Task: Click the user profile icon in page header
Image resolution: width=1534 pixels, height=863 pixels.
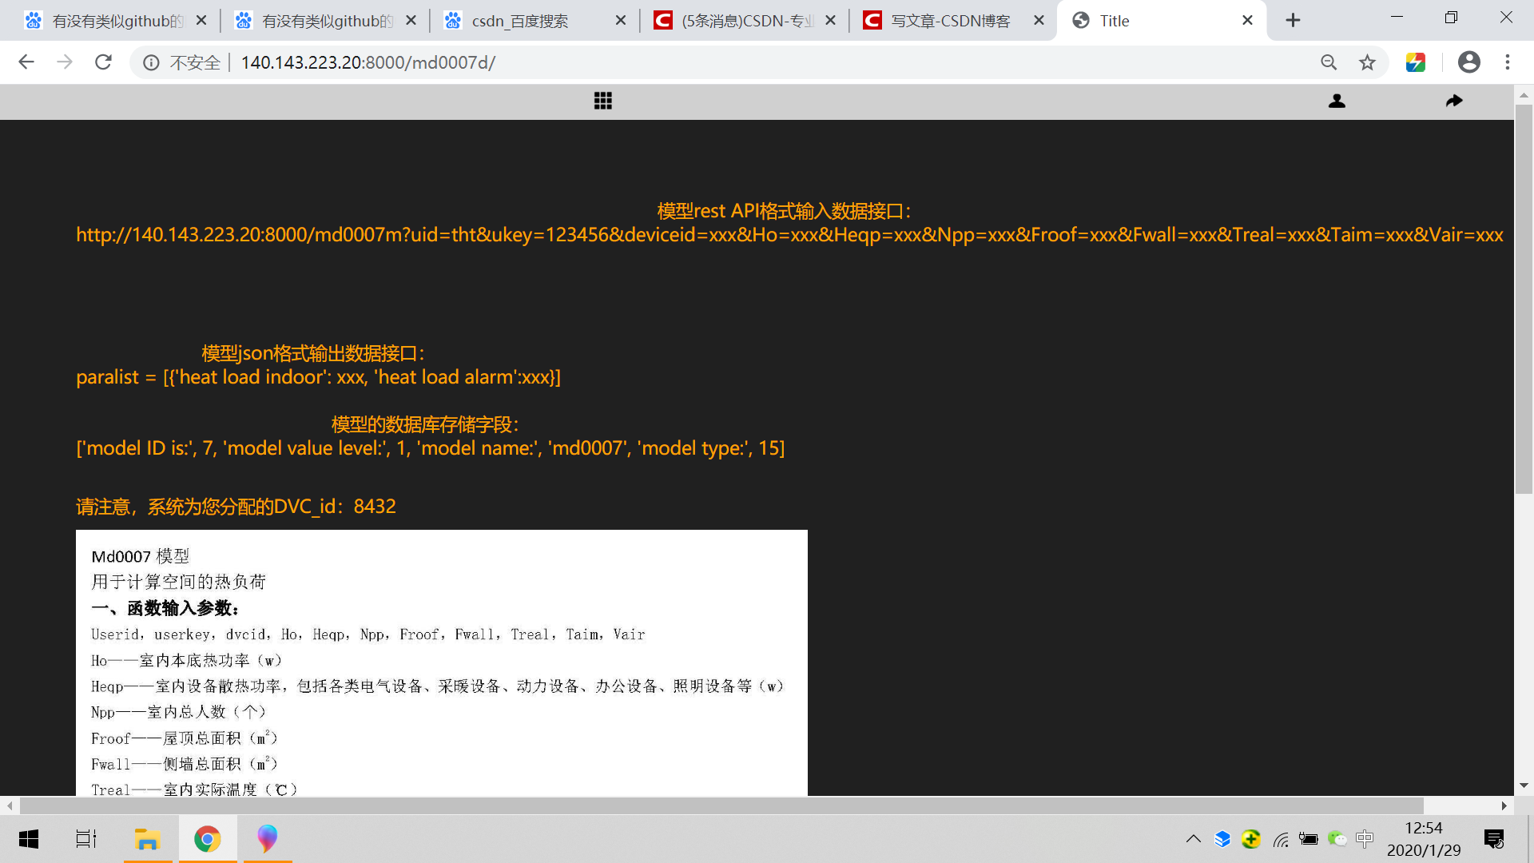Action: tap(1337, 101)
